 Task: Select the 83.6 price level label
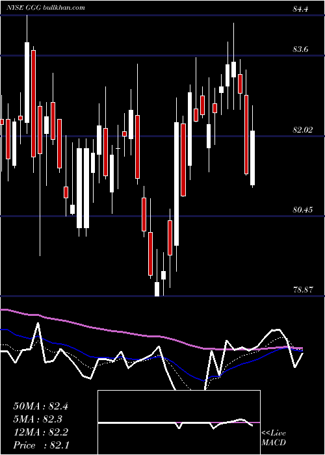(x=300, y=49)
